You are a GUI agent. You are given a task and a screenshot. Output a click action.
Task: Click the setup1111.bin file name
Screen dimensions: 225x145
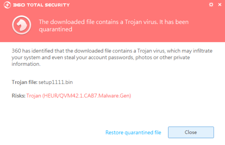coord(56,82)
